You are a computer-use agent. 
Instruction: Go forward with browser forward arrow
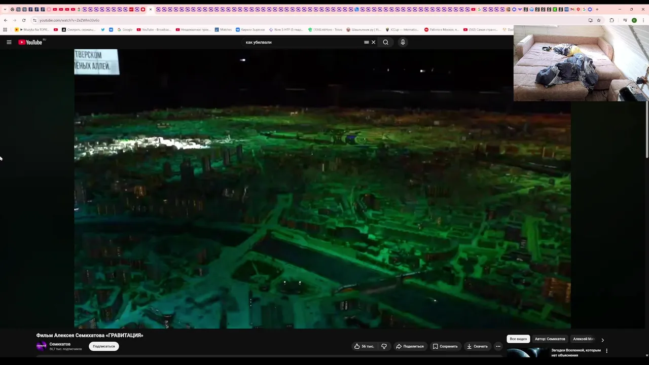click(14, 20)
